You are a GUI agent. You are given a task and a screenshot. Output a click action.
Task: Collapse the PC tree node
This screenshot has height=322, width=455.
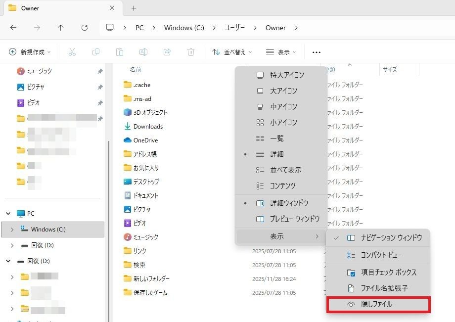[x=8, y=214]
